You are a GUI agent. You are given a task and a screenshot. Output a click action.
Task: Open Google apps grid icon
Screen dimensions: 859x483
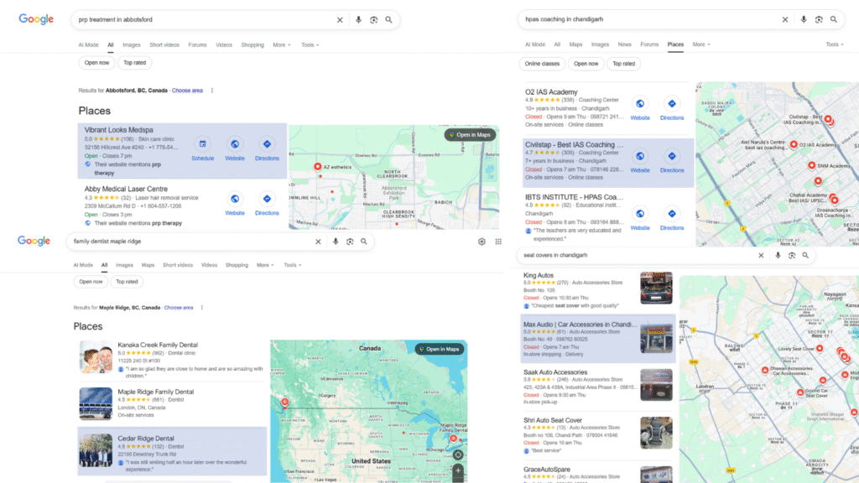[498, 241]
